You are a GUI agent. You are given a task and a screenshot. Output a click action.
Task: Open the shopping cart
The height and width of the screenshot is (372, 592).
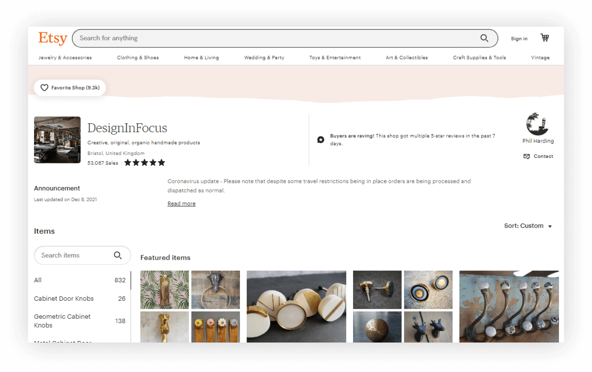coord(545,38)
